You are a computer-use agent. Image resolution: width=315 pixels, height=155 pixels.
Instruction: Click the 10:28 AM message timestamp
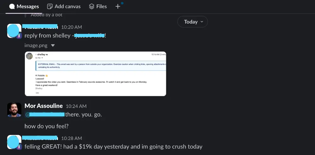(72, 138)
